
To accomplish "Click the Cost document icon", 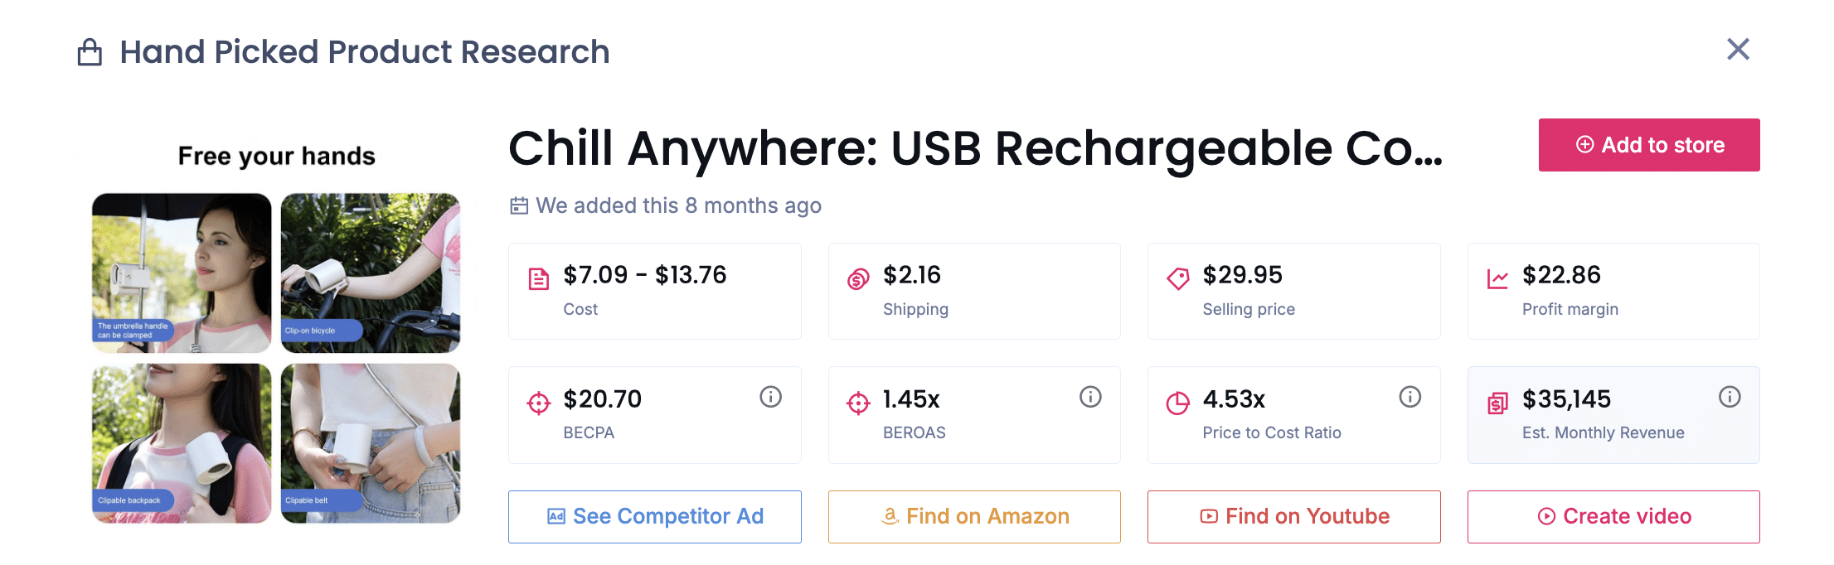I will coord(539,279).
